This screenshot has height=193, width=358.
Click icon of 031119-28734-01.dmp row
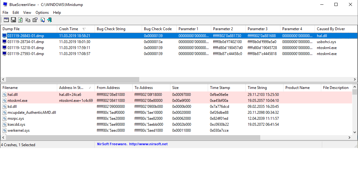[4, 41]
